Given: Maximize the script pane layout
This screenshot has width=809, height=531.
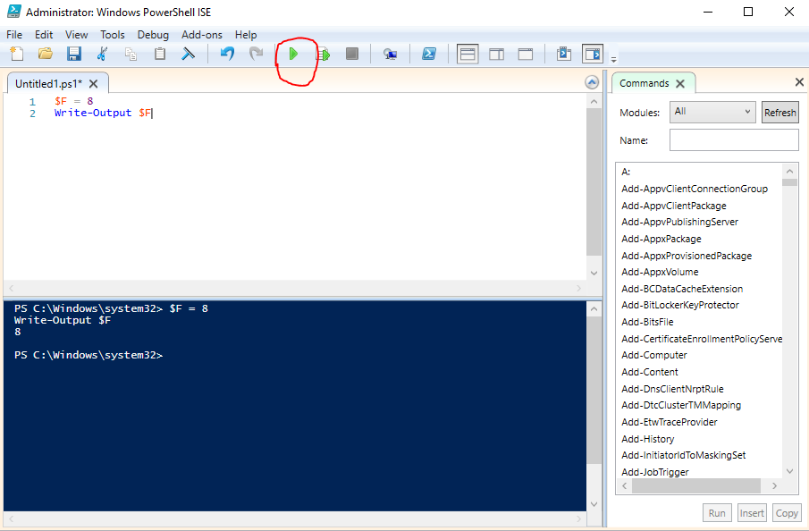Looking at the screenshot, I should [x=526, y=54].
